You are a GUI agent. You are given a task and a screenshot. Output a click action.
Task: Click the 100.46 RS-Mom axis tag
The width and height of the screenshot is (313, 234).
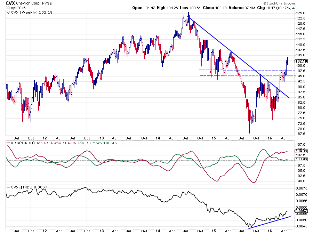[301, 159]
